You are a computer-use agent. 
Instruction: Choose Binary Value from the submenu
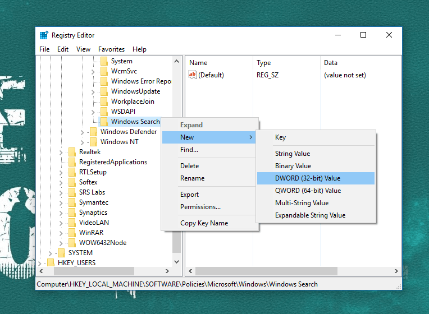click(x=316, y=166)
